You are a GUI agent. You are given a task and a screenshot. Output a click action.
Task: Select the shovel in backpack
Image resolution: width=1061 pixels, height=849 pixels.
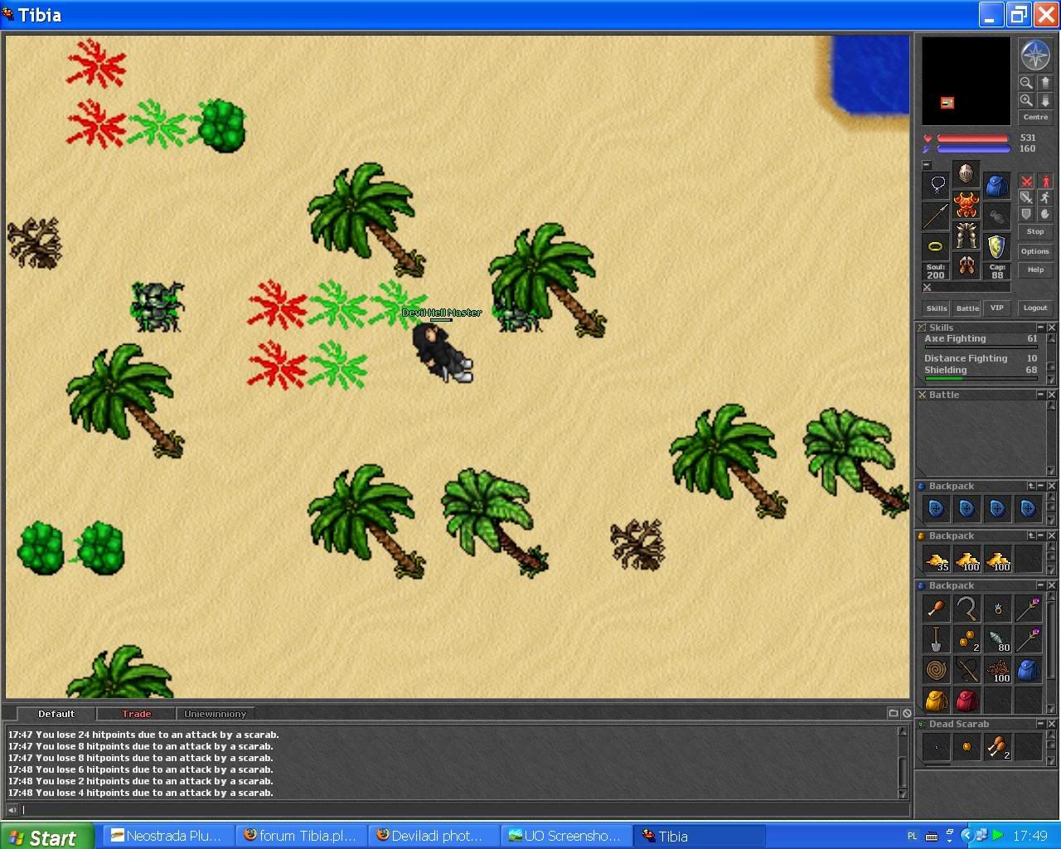[x=936, y=639]
